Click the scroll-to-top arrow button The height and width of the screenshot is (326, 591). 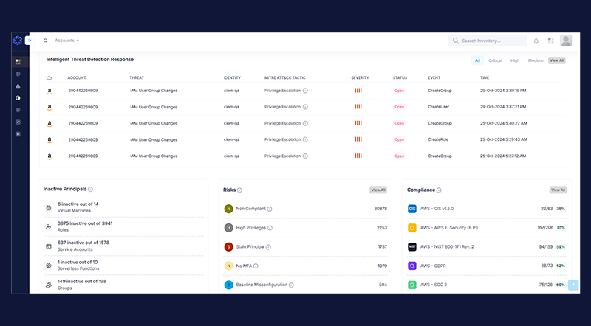[573, 285]
